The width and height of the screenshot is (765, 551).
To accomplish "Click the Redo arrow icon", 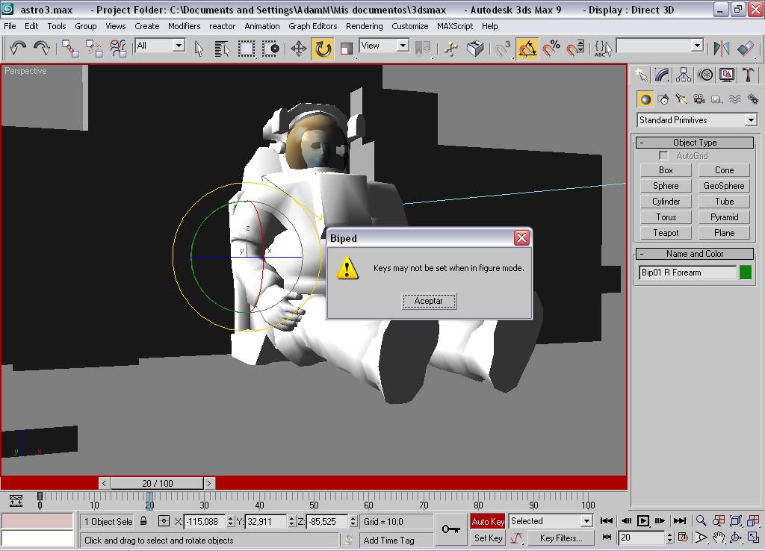I will point(42,49).
